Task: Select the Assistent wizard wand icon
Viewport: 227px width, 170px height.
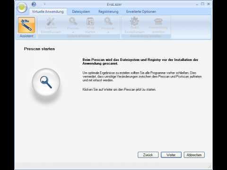Action: (x=26, y=25)
